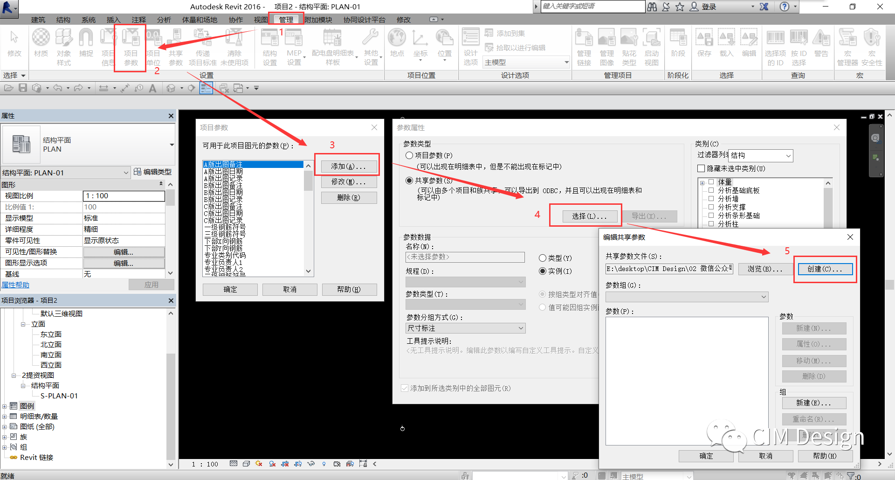Expand the 图例 node in project browser
Screen dimensions: 895x480
[5, 406]
